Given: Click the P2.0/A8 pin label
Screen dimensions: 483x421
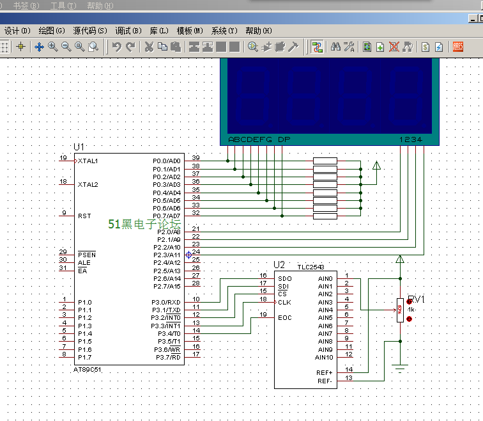Looking at the screenshot, I should (169, 232).
